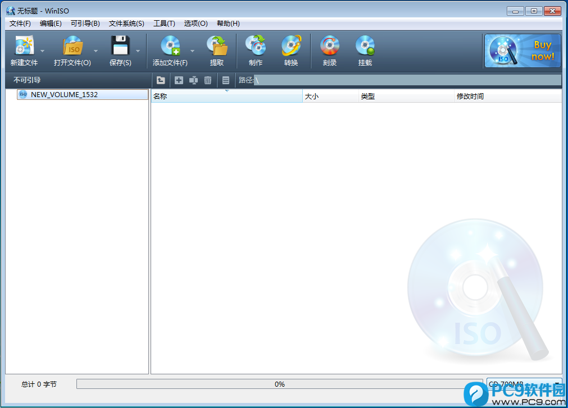Image resolution: width=568 pixels, height=408 pixels.
Task: Select the NEW_VOLUME_1532 tree node
Action: click(83, 94)
